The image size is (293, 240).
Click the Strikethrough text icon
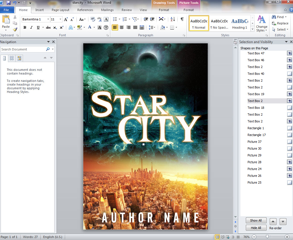tap(48, 27)
